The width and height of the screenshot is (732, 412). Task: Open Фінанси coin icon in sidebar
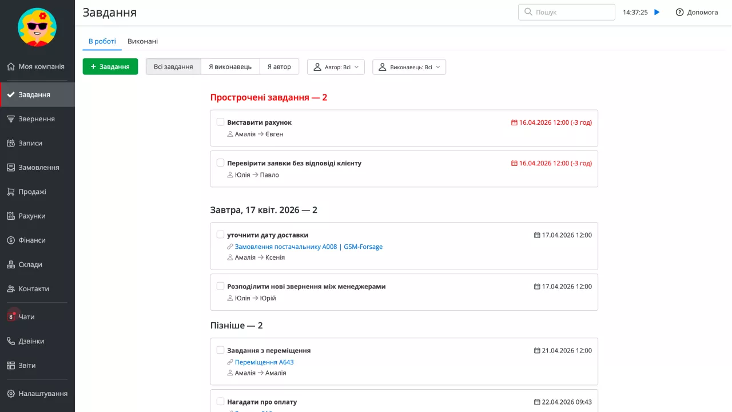pos(11,240)
